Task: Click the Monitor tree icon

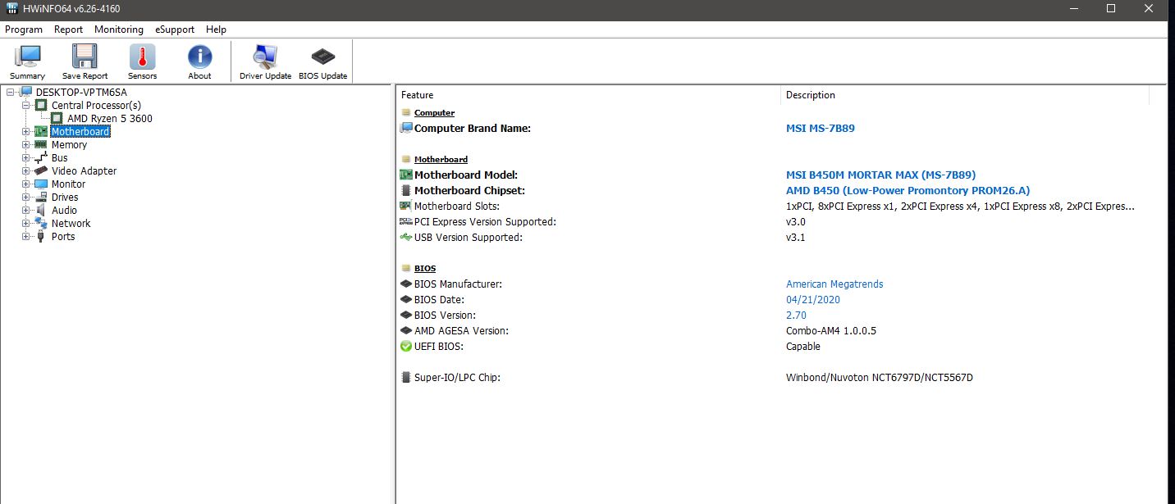Action: click(41, 184)
